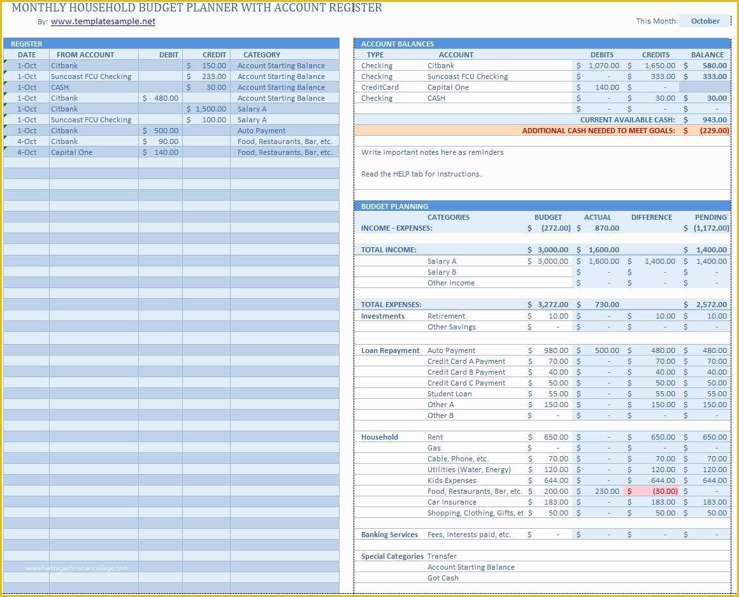The width and height of the screenshot is (739, 597).
Task: Select the (229.00) additional cash value
Action: (705, 131)
